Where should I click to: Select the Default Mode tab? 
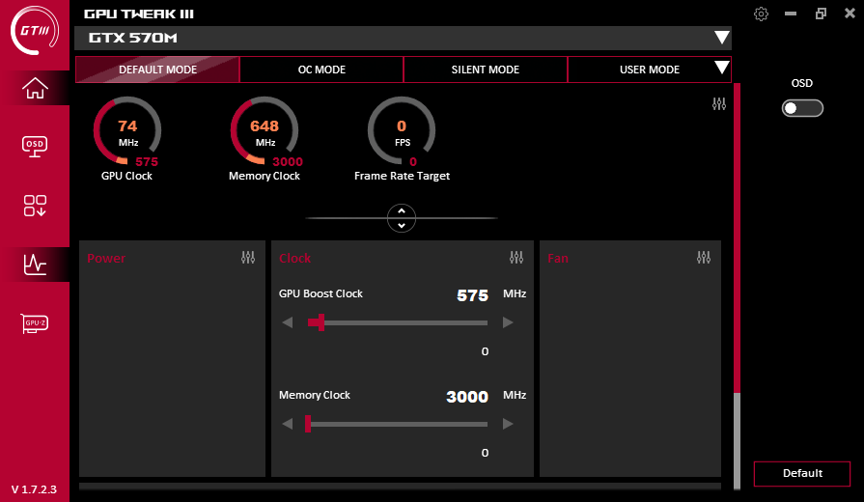click(157, 70)
